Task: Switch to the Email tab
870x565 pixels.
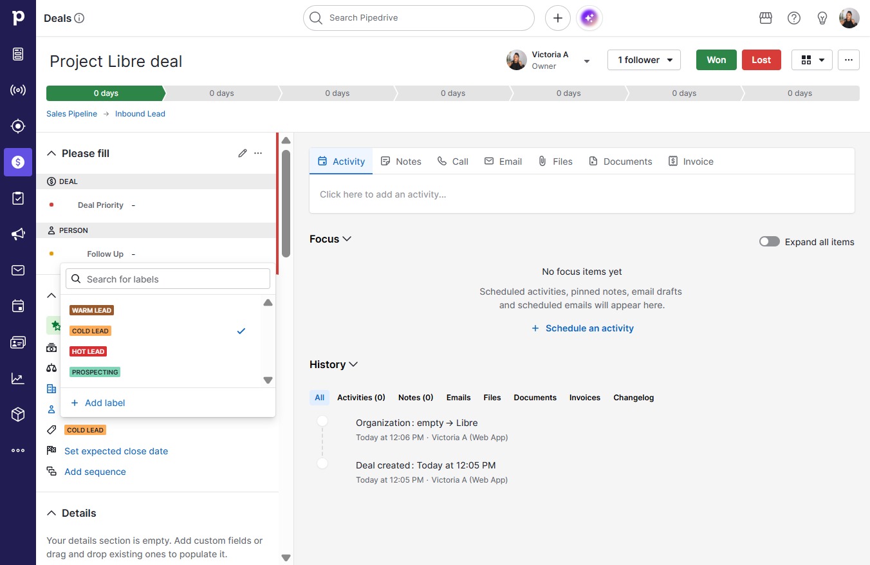Action: click(503, 161)
